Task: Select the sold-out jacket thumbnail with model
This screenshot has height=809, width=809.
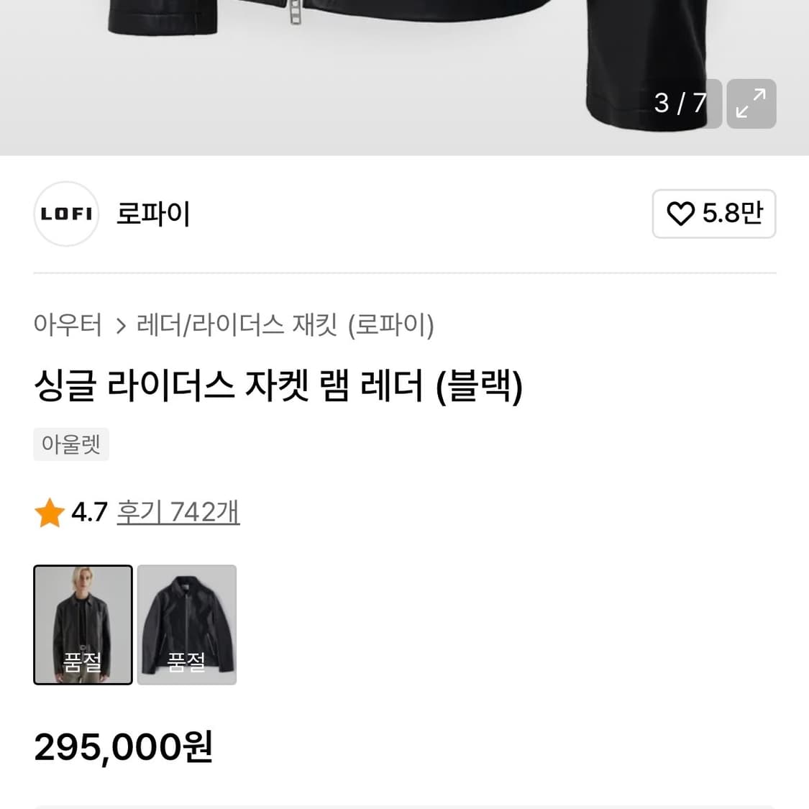Action: pyautogui.click(x=83, y=624)
